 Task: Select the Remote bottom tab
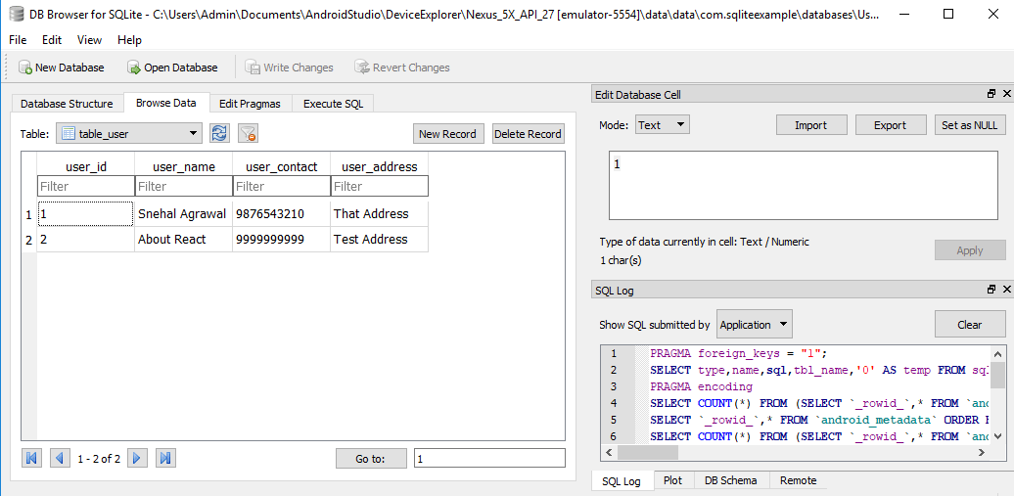click(798, 480)
